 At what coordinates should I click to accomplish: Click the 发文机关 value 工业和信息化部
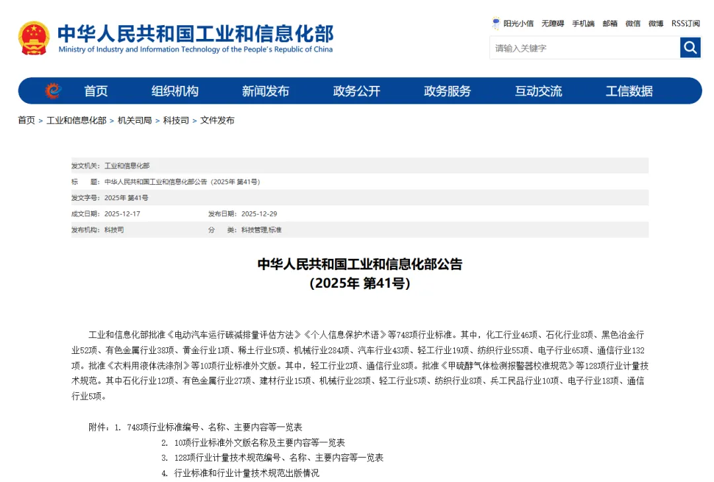tap(127, 166)
